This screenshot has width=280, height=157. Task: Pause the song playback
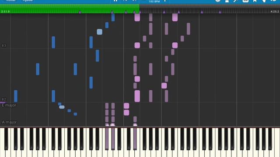pos(115,1)
